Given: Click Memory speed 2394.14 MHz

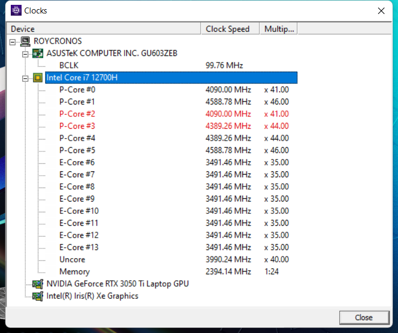Looking at the screenshot, I should pyautogui.click(x=228, y=272).
